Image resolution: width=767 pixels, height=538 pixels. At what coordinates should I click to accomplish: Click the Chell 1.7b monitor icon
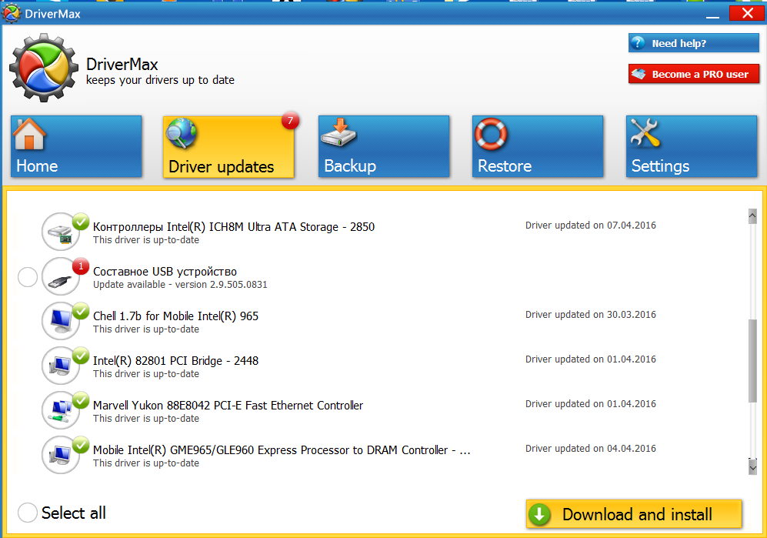61,321
